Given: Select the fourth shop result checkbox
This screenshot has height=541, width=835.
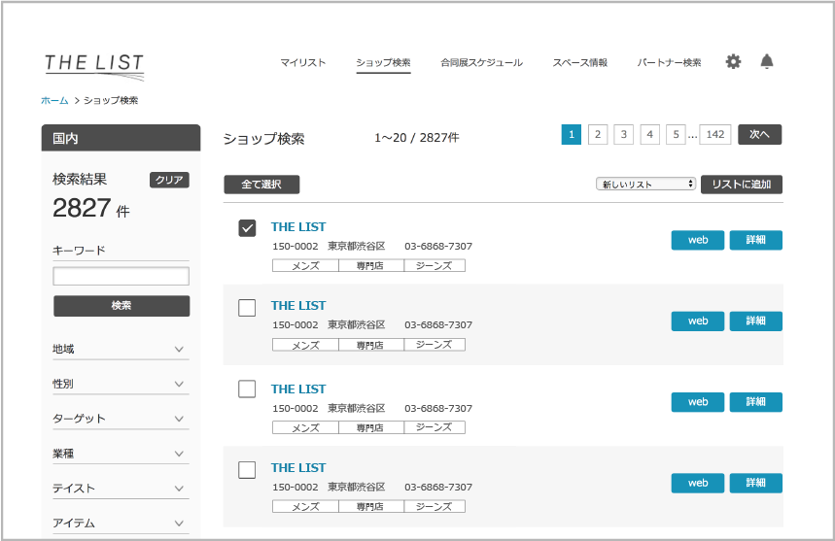Looking at the screenshot, I should tap(247, 470).
